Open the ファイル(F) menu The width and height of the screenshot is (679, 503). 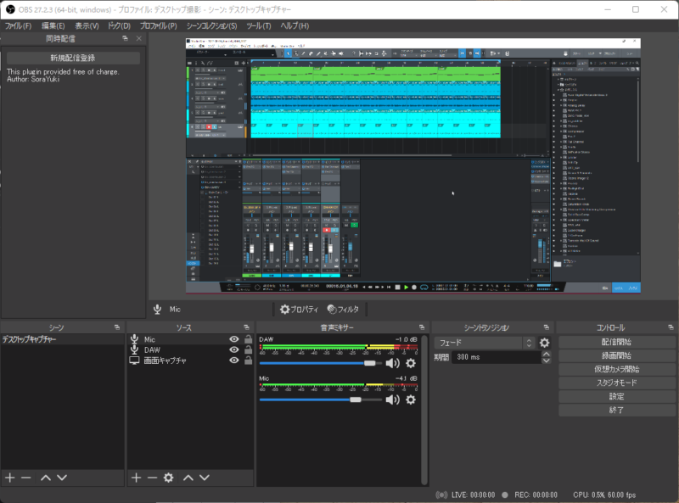(x=18, y=26)
